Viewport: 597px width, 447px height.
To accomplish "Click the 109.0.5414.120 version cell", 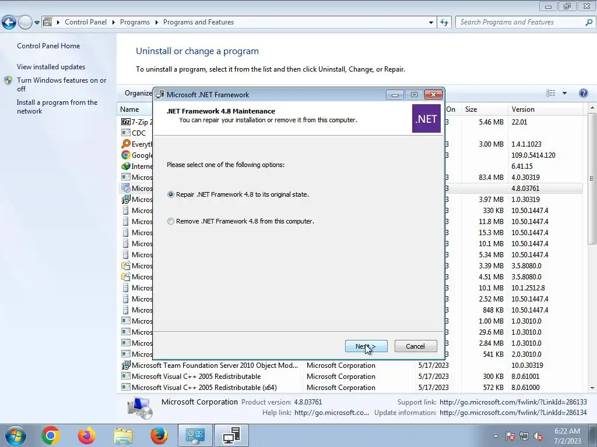I will coord(533,155).
